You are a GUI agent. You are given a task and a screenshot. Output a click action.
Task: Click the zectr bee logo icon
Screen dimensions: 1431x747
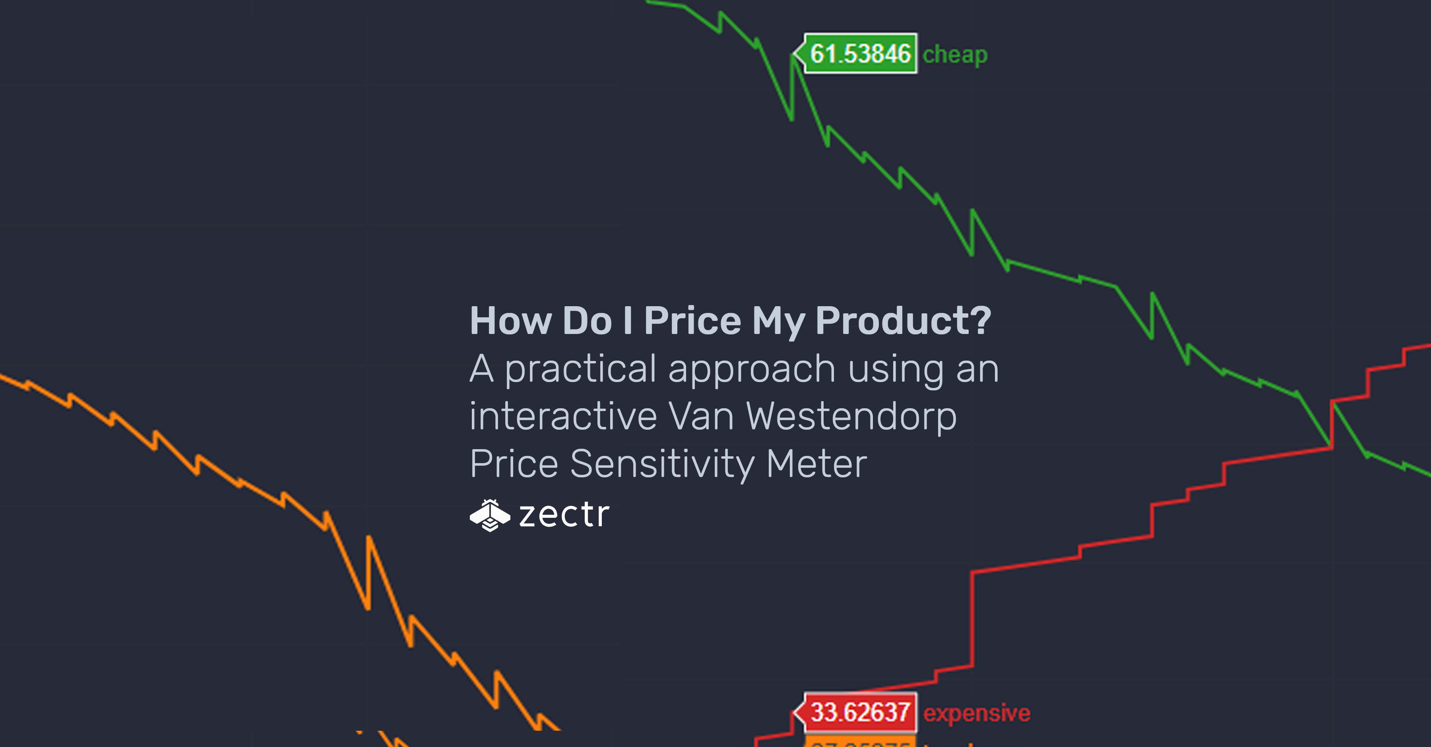tap(490, 515)
